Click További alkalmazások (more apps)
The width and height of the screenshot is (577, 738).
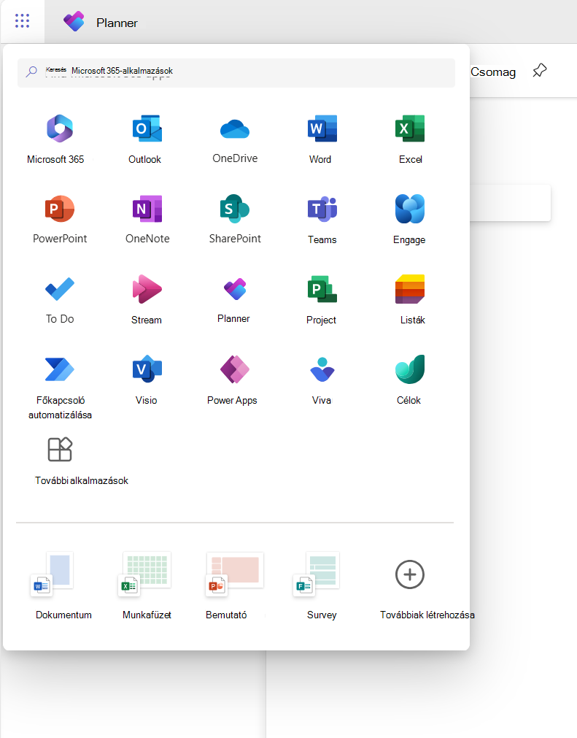(x=81, y=461)
